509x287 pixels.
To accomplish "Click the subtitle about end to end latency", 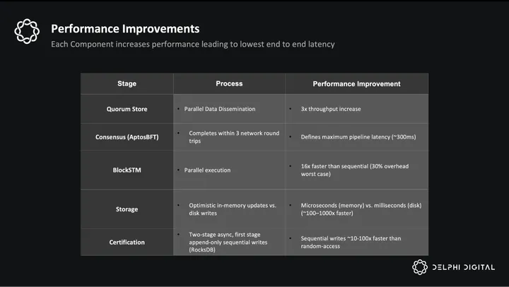I will [x=192, y=45].
